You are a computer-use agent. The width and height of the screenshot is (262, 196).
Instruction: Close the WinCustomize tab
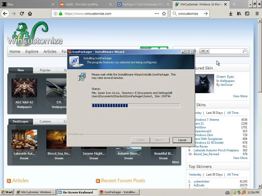coord(225,4)
